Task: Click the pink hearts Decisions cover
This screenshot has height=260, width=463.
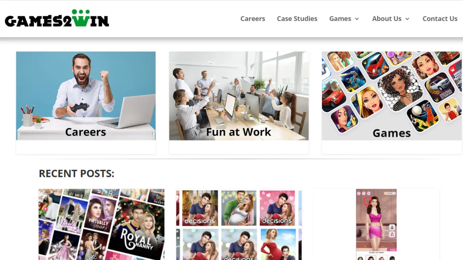Action: [277, 208]
